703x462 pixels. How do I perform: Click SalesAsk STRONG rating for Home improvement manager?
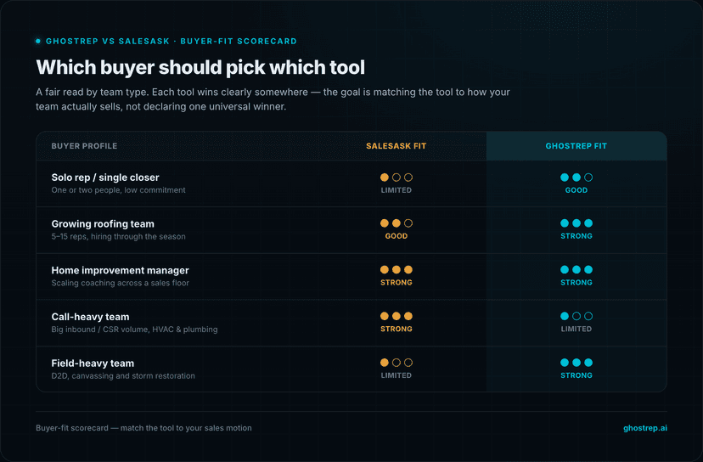coord(396,283)
